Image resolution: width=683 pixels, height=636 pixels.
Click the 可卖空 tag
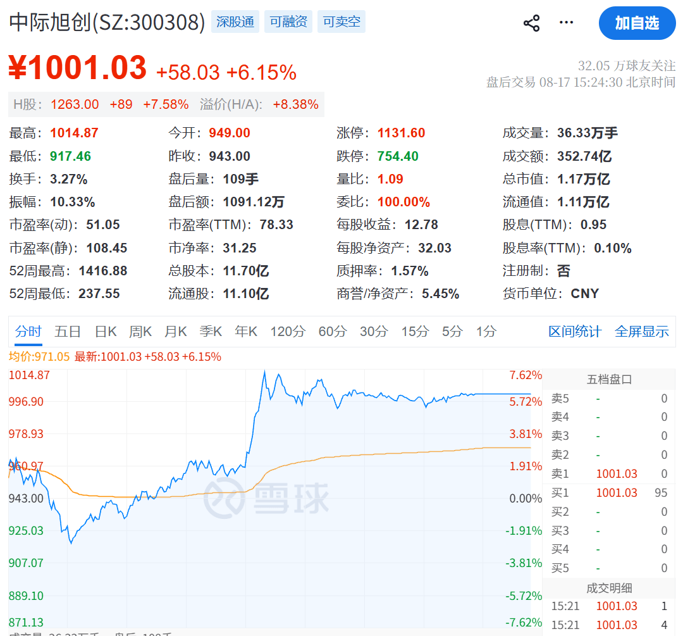341,22
